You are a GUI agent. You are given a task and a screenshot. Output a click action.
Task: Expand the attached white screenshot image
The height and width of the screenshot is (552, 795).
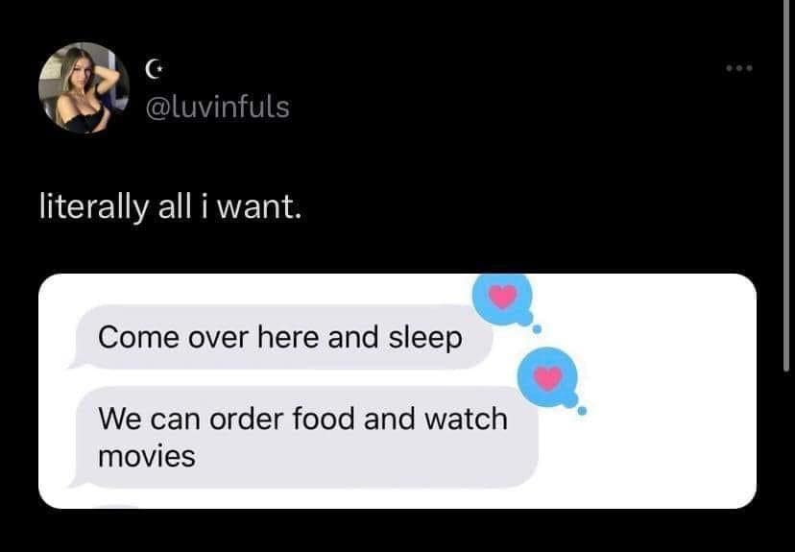pyautogui.click(x=397, y=391)
